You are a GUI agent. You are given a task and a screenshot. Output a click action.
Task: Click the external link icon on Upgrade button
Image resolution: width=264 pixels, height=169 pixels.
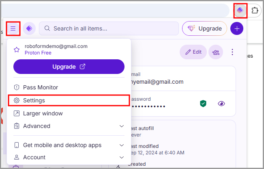pyautogui.click(x=82, y=67)
